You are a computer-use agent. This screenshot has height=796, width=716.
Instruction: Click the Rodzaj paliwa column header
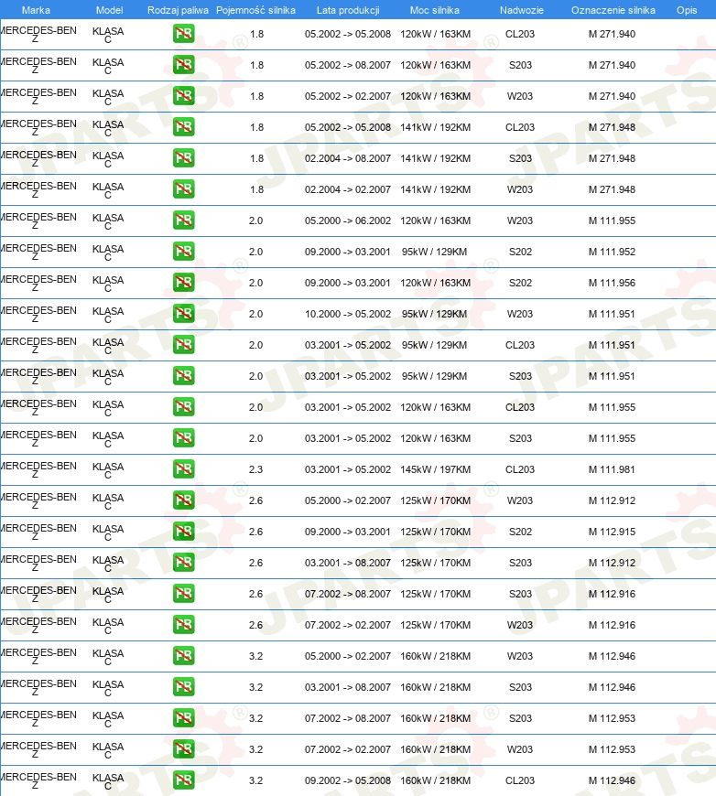coord(178,10)
